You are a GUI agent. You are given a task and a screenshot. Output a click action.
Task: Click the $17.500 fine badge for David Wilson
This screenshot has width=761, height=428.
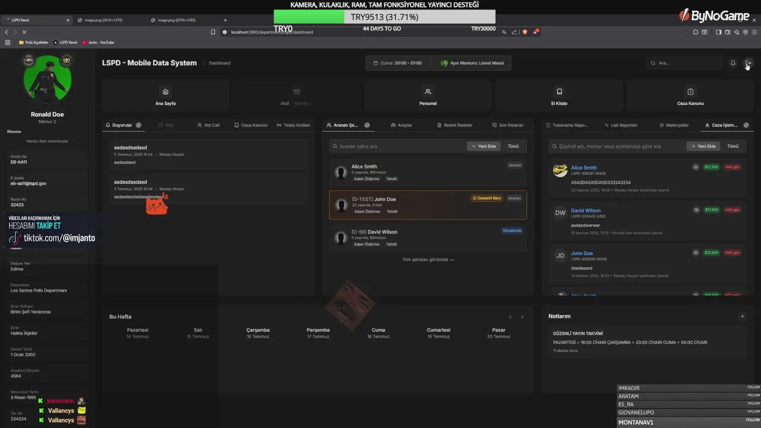(x=711, y=210)
